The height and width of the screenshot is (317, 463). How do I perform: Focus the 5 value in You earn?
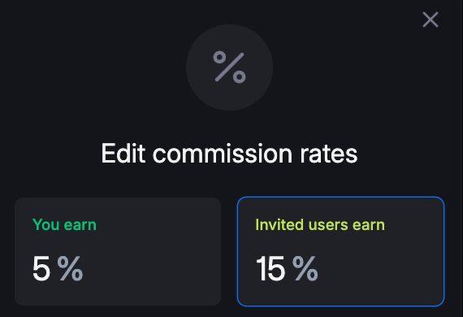[41, 268]
